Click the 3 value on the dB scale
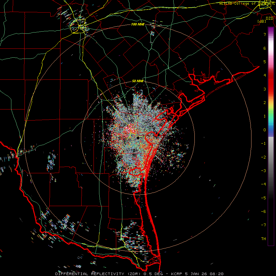The width and height of the screenshot is (276, 276). coord(265,89)
